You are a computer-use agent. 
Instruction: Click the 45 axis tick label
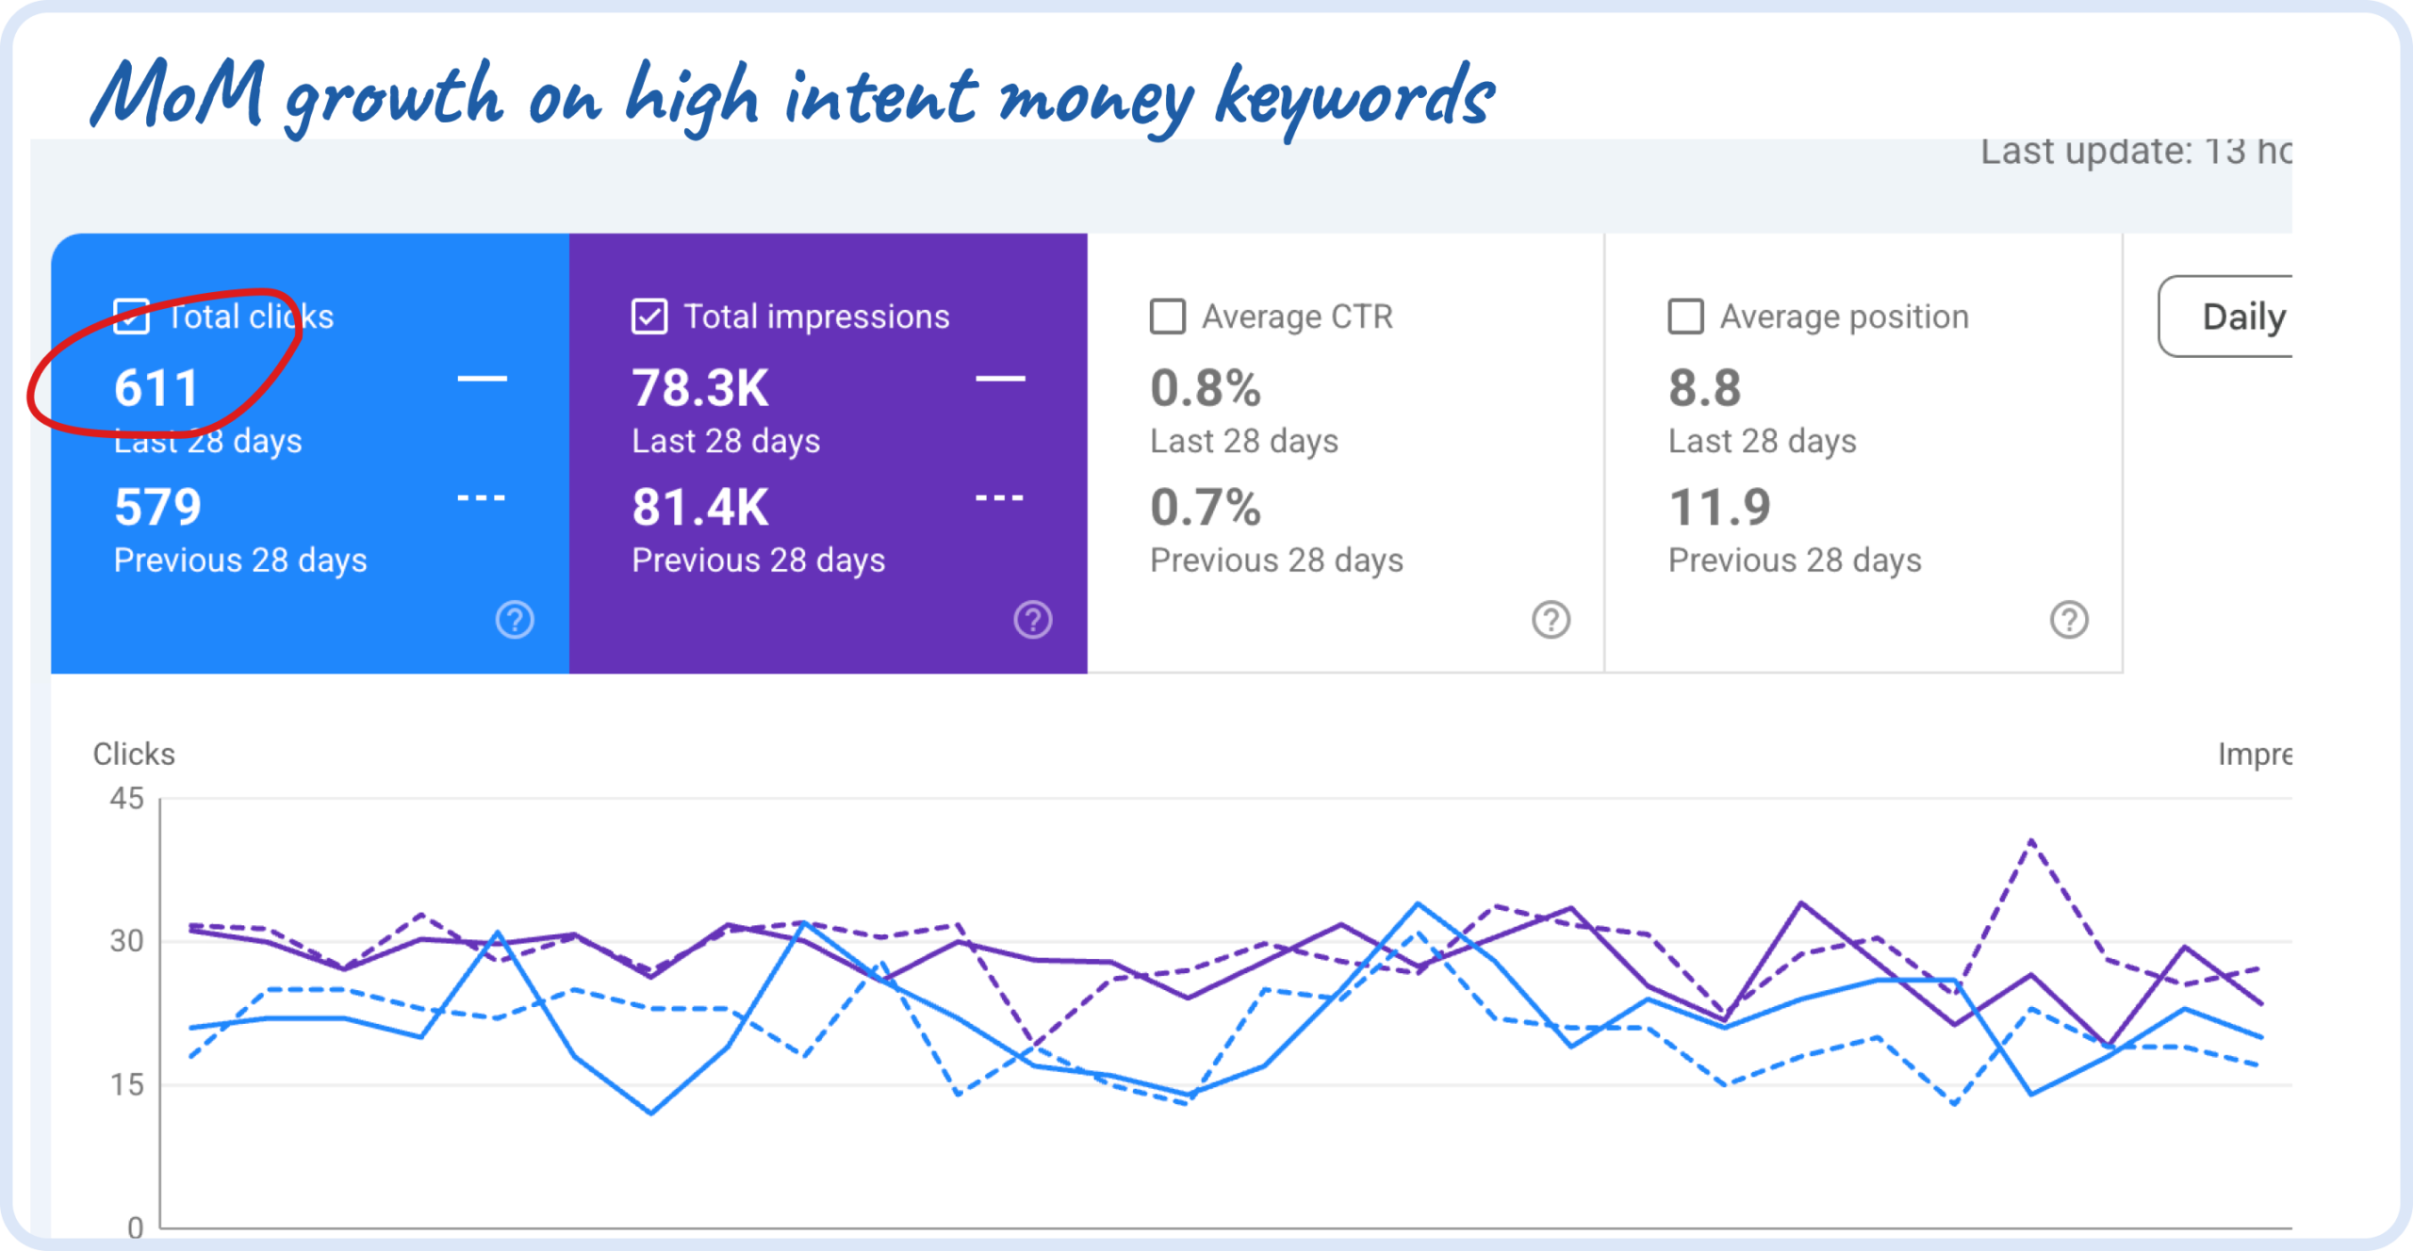click(x=127, y=798)
